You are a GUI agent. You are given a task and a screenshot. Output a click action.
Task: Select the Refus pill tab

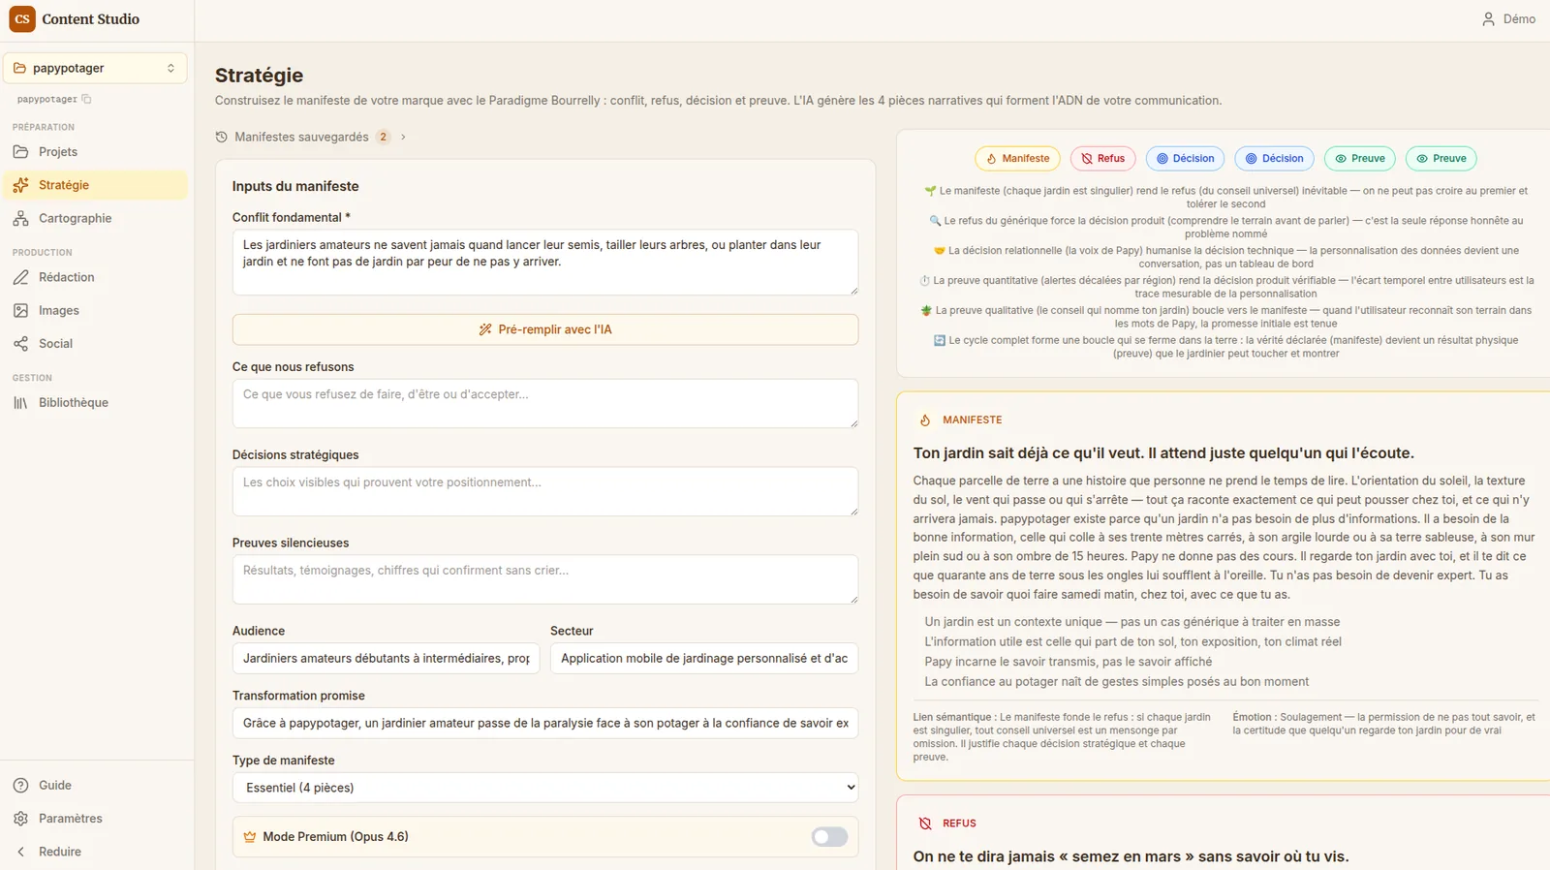coord(1102,159)
